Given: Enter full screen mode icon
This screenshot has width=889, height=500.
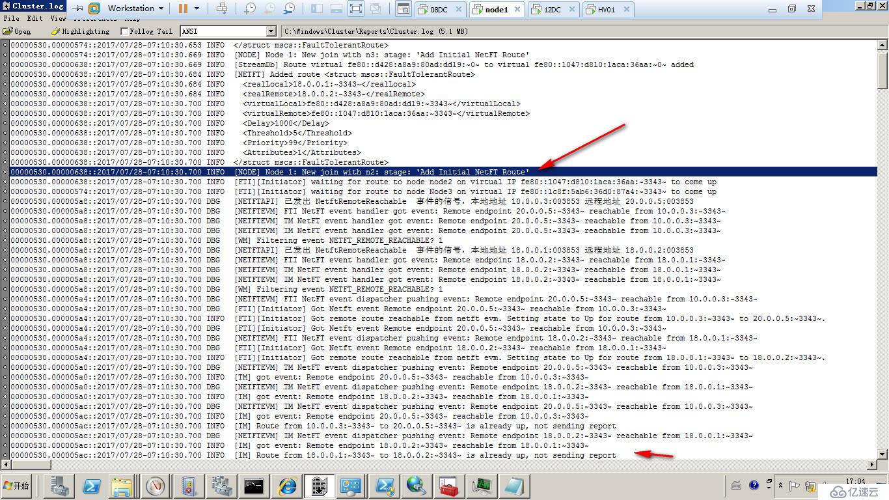Looking at the screenshot, I should (x=355, y=8).
